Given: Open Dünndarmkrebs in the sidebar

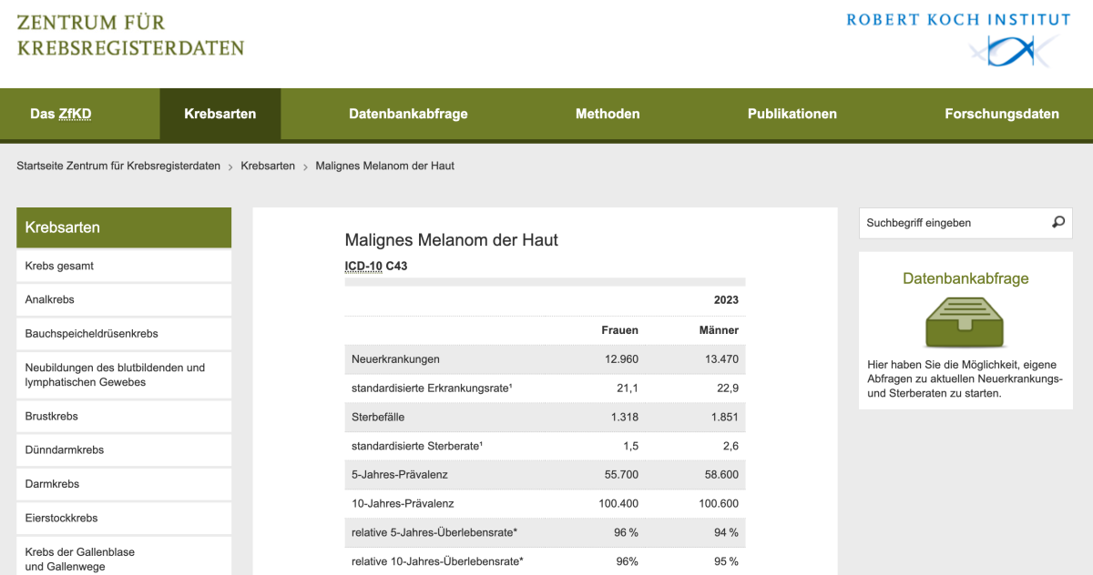Looking at the screenshot, I should pyautogui.click(x=124, y=449).
